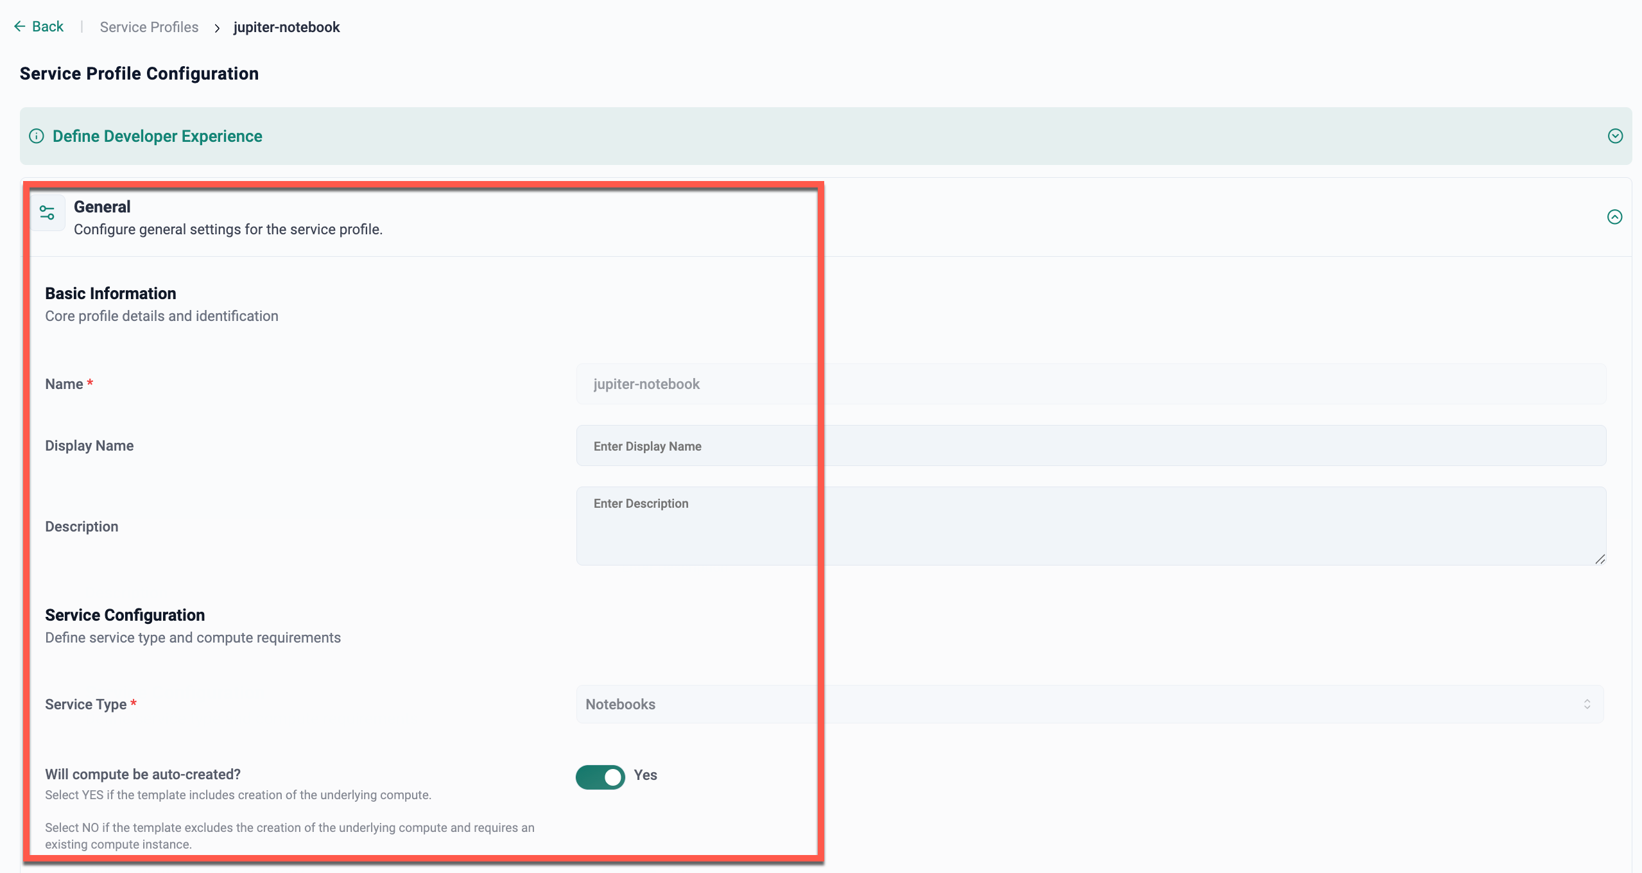Click the info icon beside Define Developer Experience

pos(37,136)
